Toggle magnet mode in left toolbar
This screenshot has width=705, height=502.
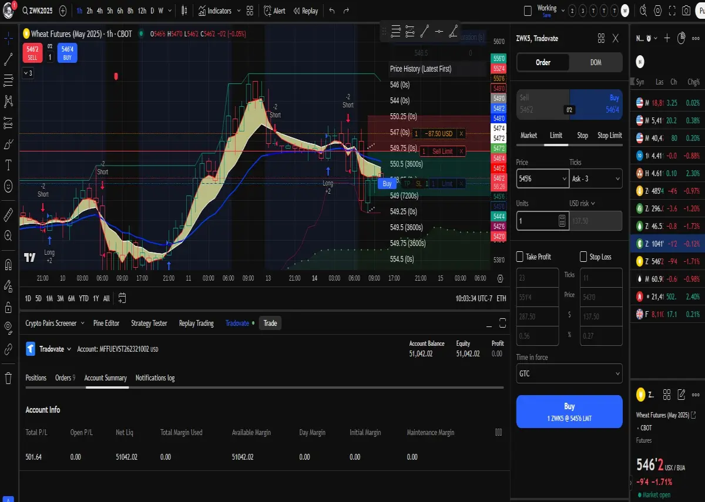click(8, 264)
